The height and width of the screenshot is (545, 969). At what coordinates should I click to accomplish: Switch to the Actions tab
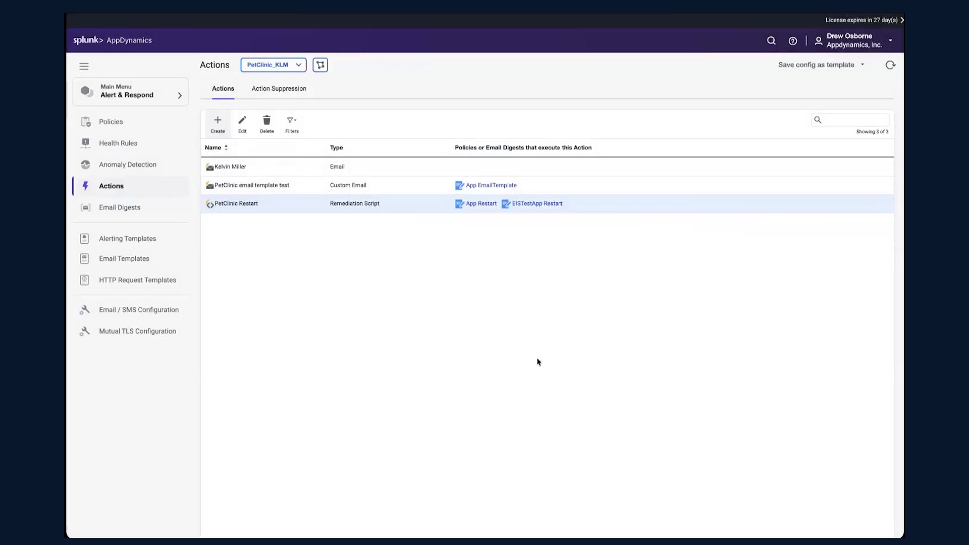click(223, 89)
